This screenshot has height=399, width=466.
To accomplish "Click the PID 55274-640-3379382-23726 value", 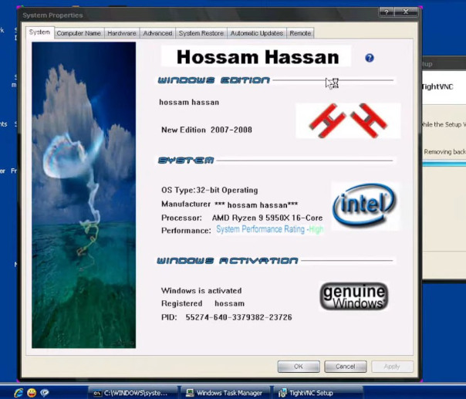I will pyautogui.click(x=238, y=317).
